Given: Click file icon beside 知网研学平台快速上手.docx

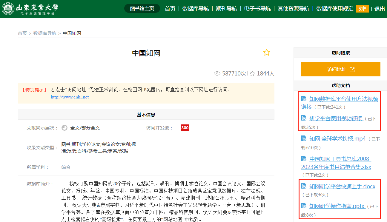Looking at the screenshot, I should pyautogui.click(x=304, y=186).
